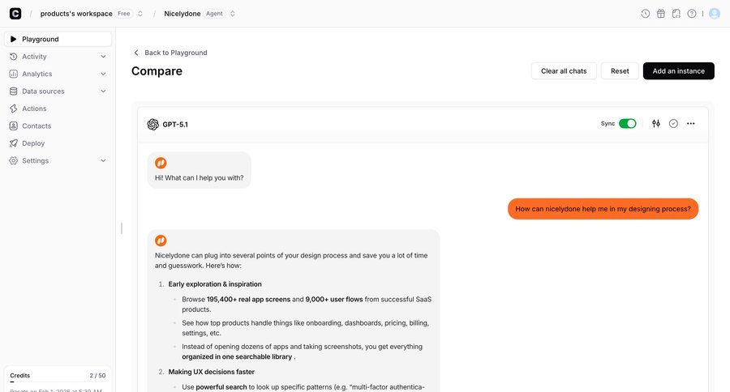Click the orange user question bubble

tap(603, 209)
